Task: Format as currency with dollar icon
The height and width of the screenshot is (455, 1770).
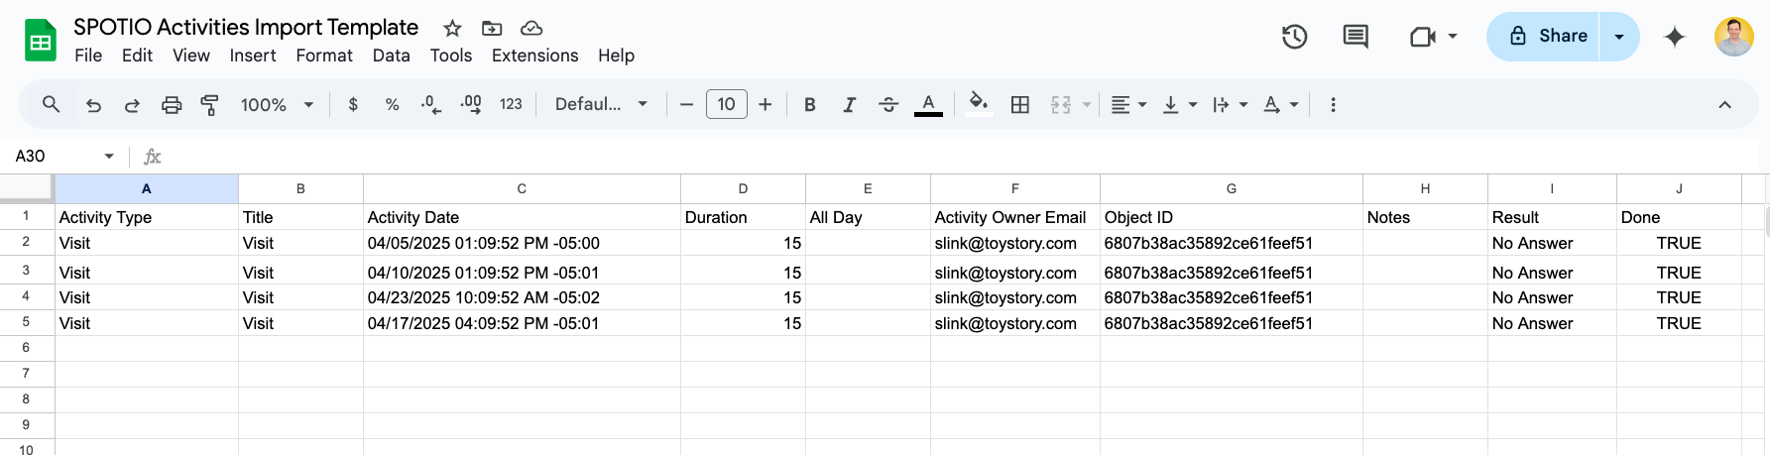Action: click(353, 104)
